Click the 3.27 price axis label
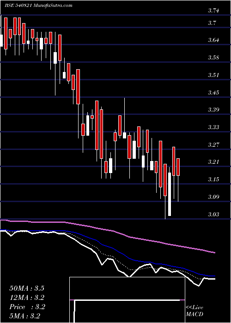 [x=213, y=144]
